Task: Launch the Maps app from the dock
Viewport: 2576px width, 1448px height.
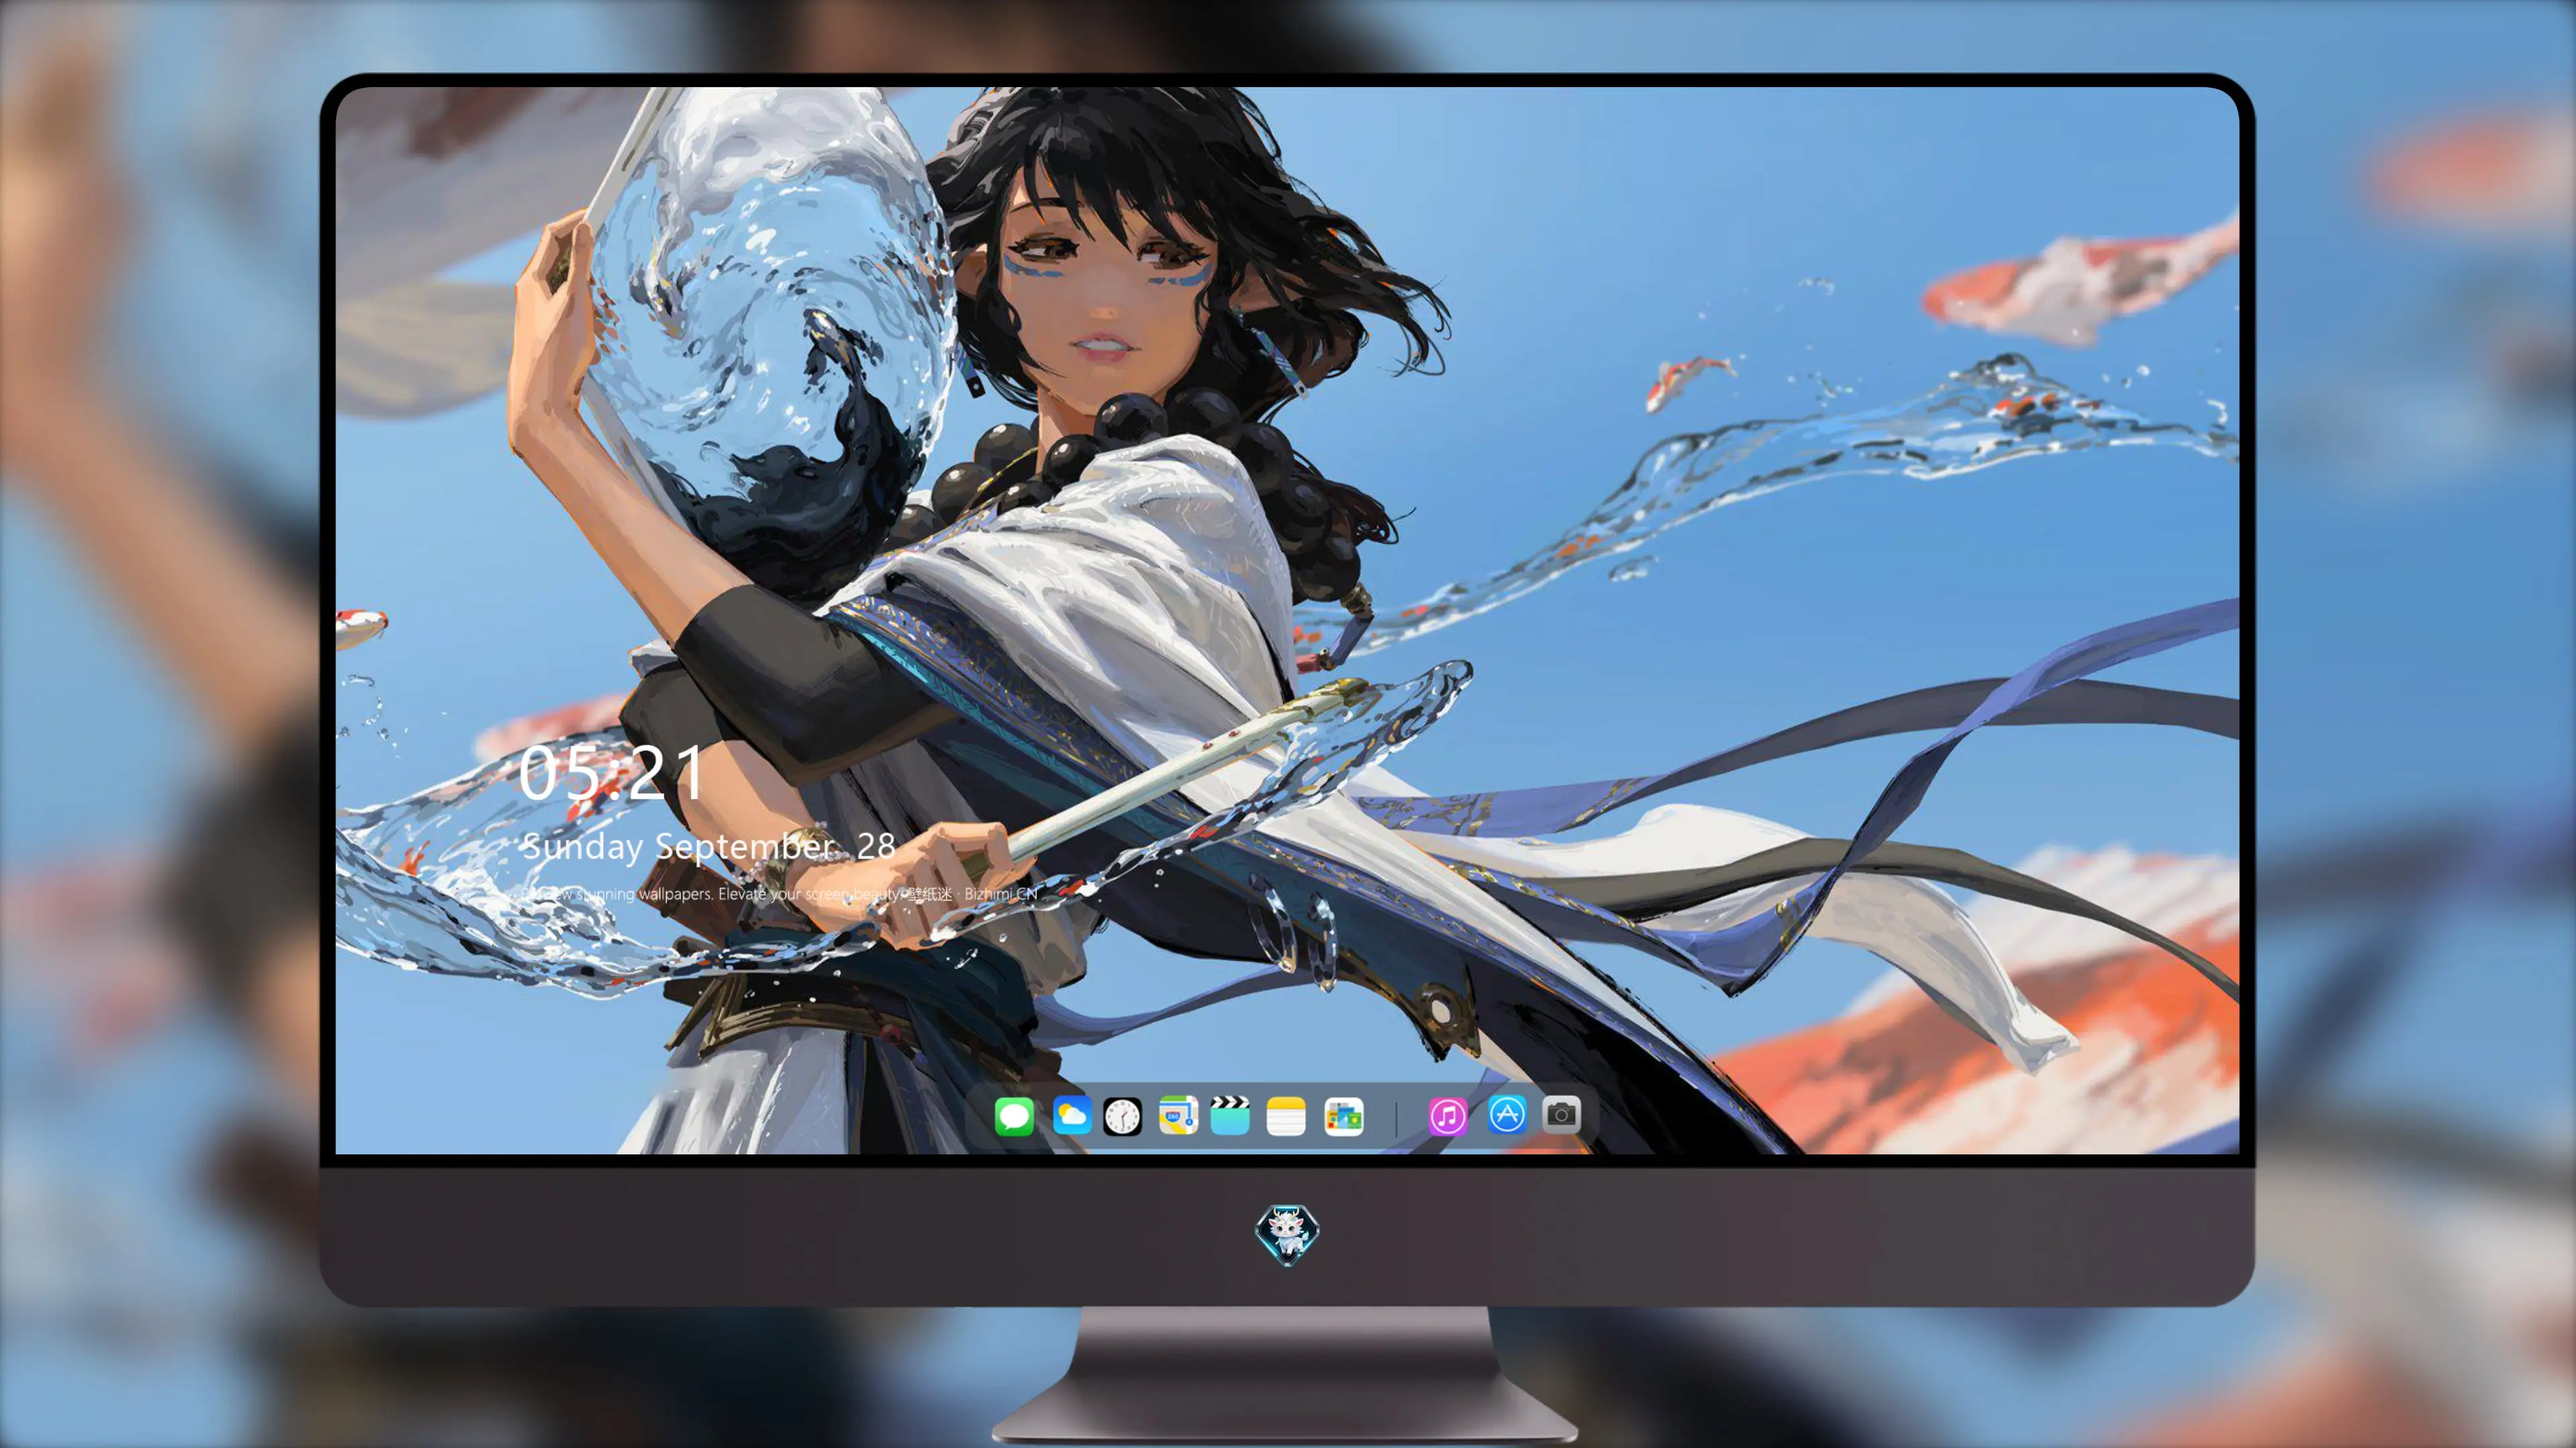Action: (x=1178, y=1115)
